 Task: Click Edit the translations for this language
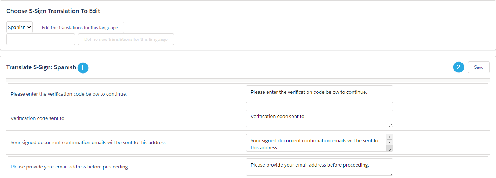(x=80, y=28)
